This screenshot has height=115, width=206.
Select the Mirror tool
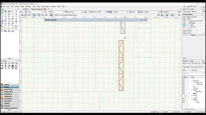(x=9, y=24)
